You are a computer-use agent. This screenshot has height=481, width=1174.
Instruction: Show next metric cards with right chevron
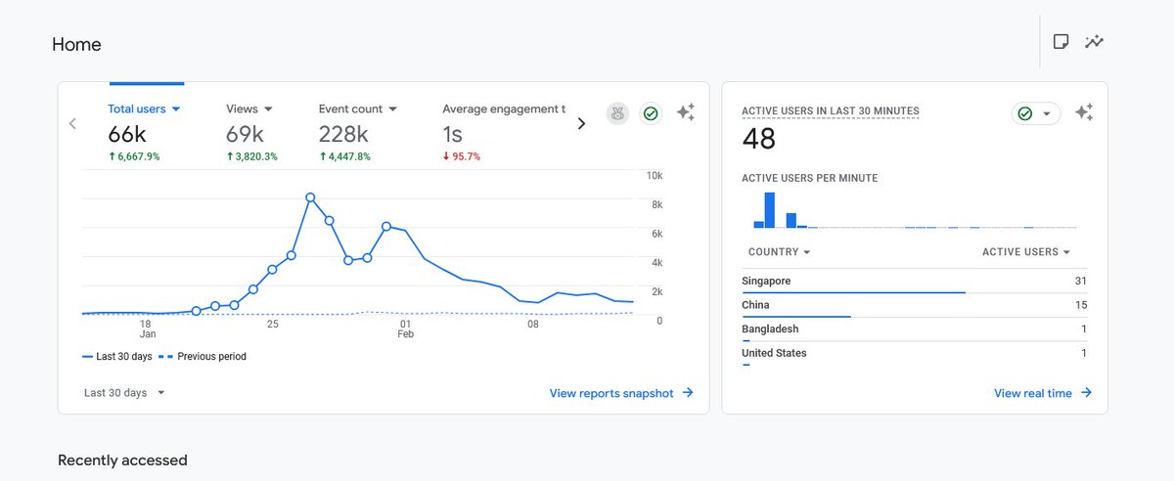(581, 123)
